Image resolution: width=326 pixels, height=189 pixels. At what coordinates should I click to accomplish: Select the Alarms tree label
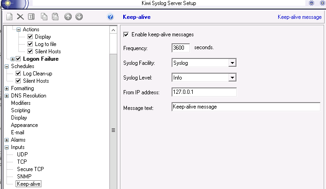tap(18, 140)
